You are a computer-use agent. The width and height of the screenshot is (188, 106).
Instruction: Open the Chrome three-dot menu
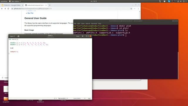click(138, 9)
